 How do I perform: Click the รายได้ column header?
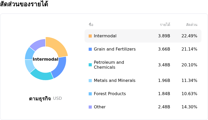[165, 25]
